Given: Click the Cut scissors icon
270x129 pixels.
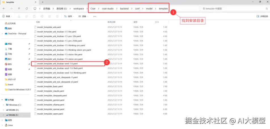Looking at the screenshot, I should click(19, 16).
